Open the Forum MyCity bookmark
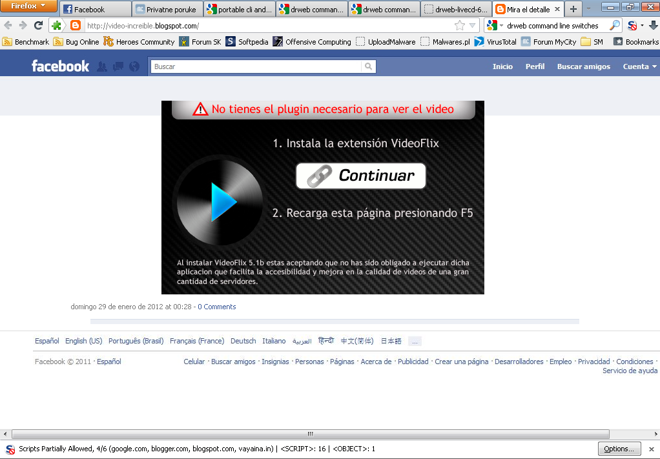The image size is (660, 459). coord(548,42)
